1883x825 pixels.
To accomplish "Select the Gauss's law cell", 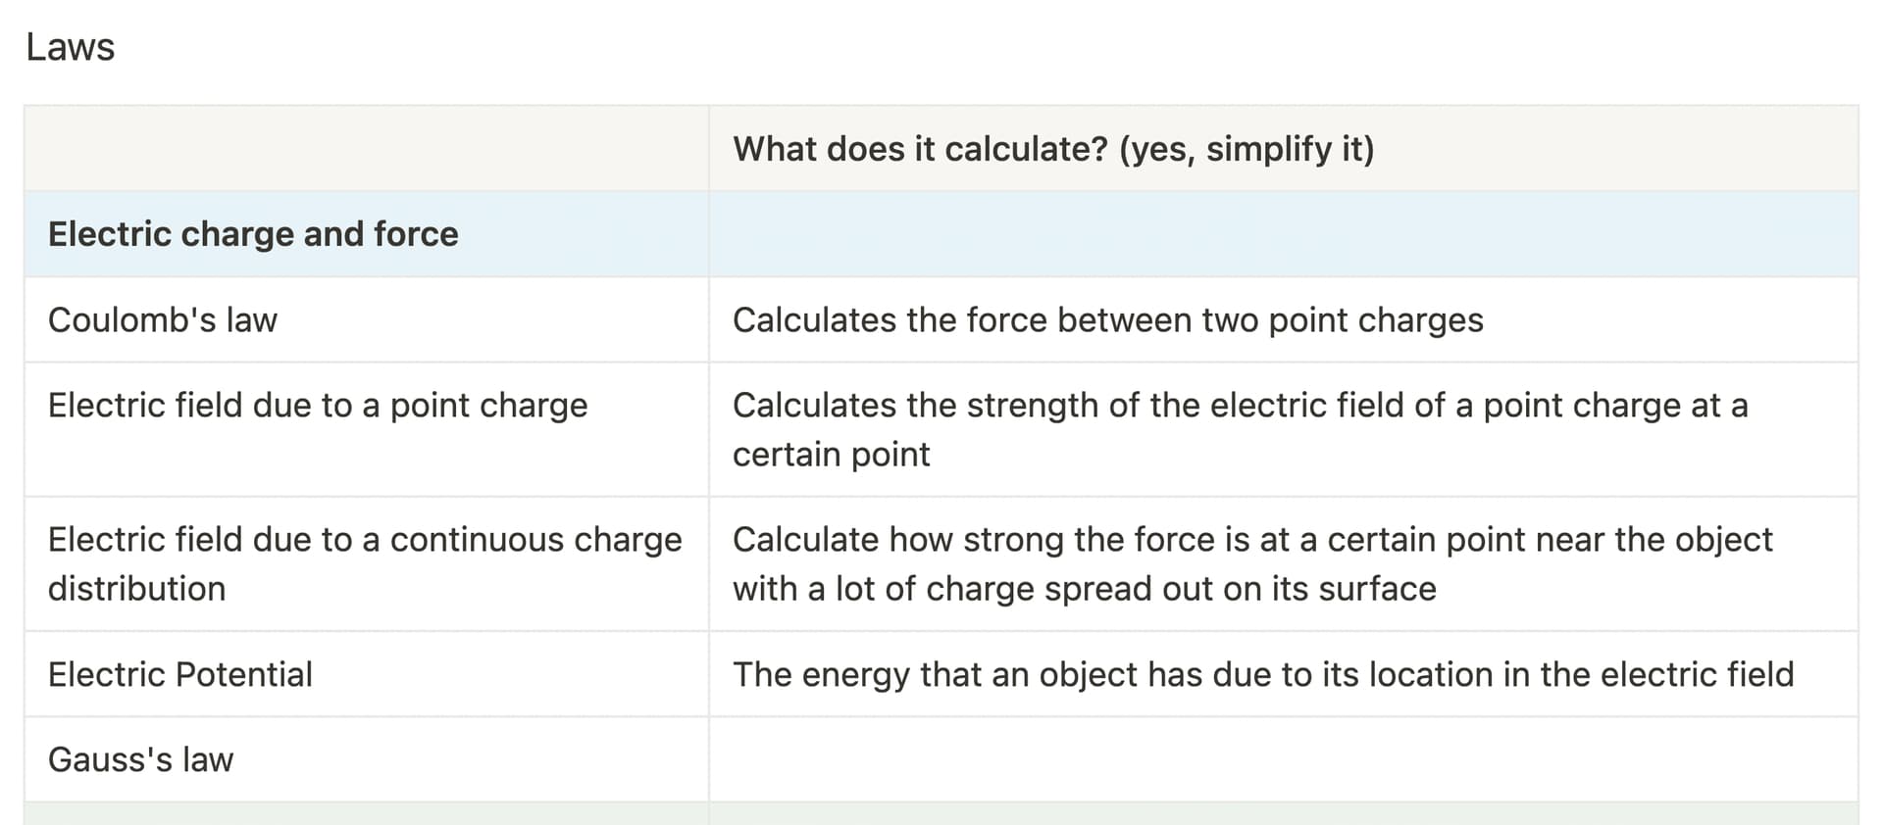I will (x=367, y=759).
